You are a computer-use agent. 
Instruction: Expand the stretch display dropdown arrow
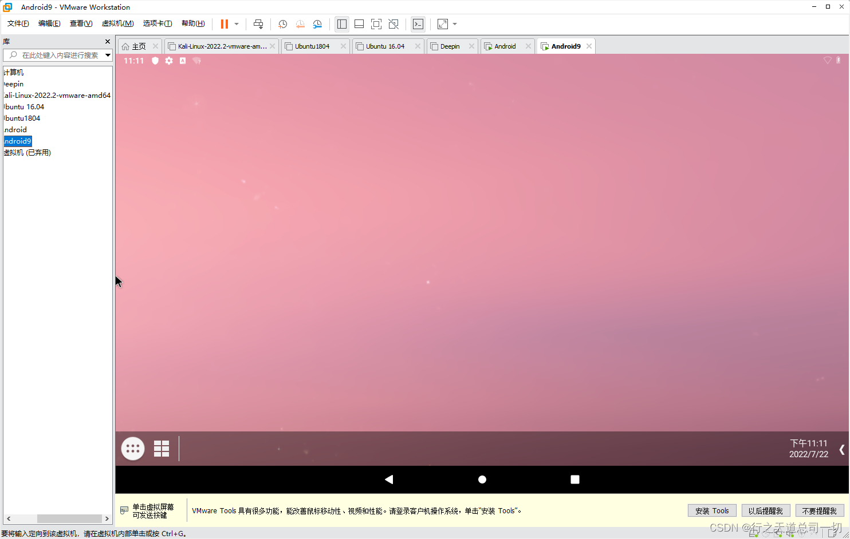pyautogui.click(x=455, y=24)
